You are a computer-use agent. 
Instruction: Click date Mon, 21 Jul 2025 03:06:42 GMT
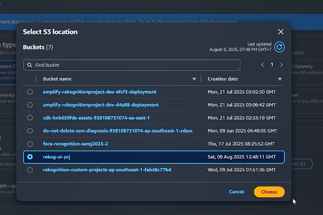click(242, 105)
